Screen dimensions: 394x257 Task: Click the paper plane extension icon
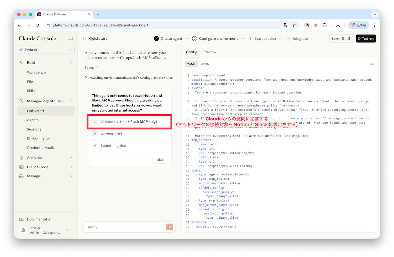[306, 25]
